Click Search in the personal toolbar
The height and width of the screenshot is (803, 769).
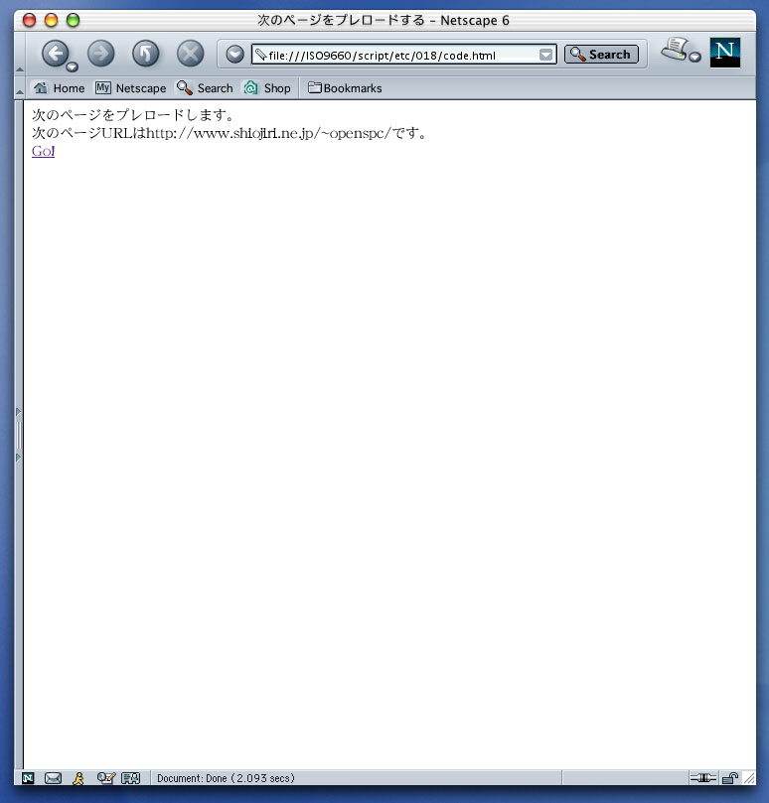[x=205, y=88]
